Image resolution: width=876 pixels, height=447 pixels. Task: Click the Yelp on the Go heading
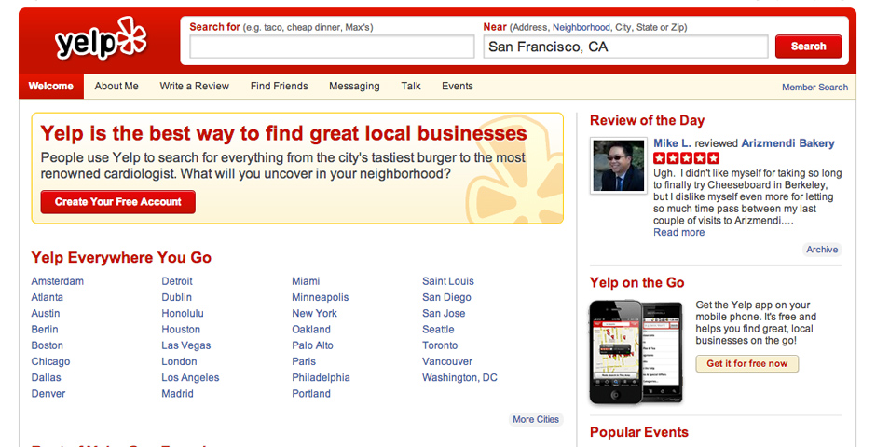click(x=636, y=282)
